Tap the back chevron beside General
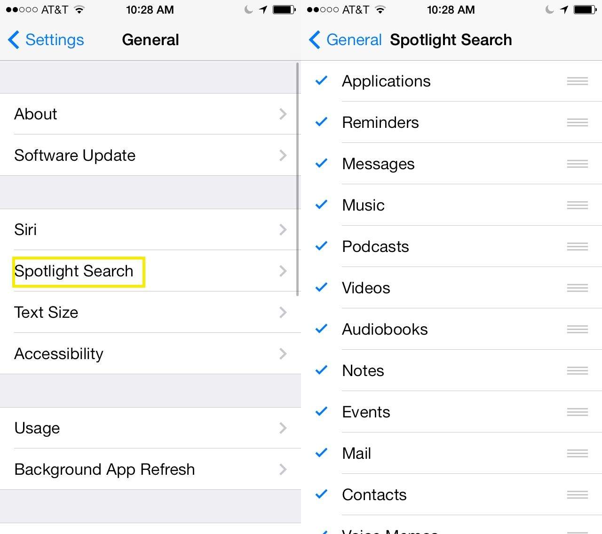The height and width of the screenshot is (534, 602). pos(315,40)
